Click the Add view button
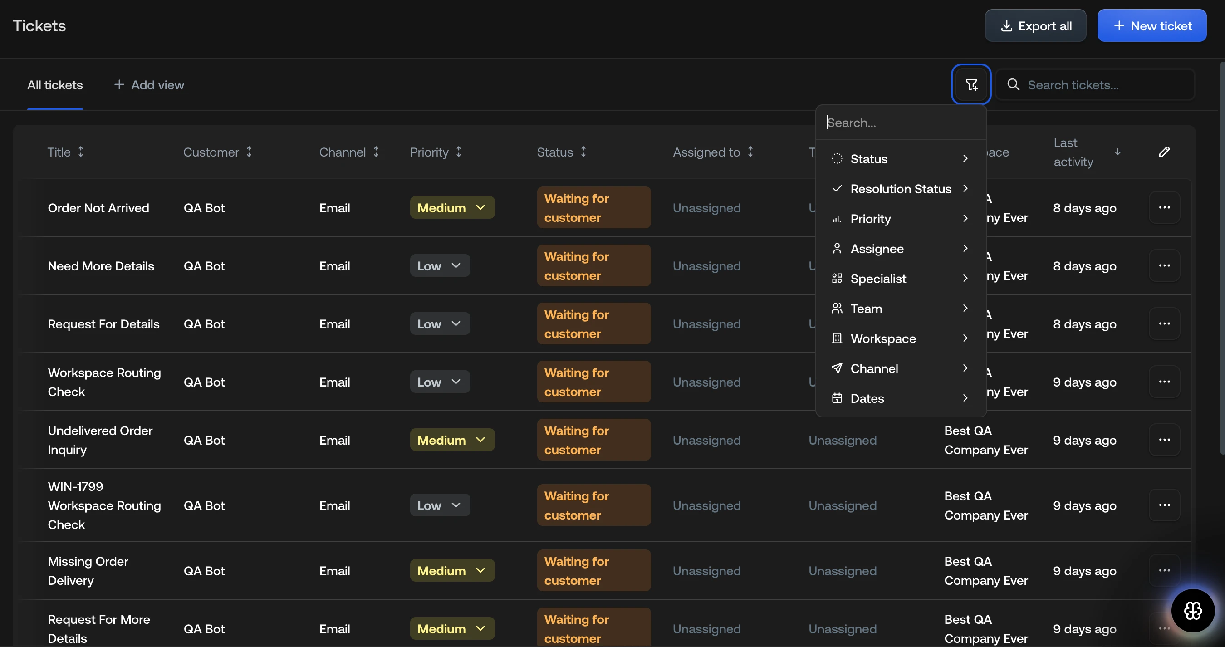Viewport: 1225px width, 647px height. (x=149, y=85)
